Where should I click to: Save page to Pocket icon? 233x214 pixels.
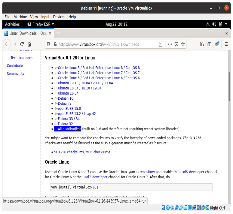176,44
